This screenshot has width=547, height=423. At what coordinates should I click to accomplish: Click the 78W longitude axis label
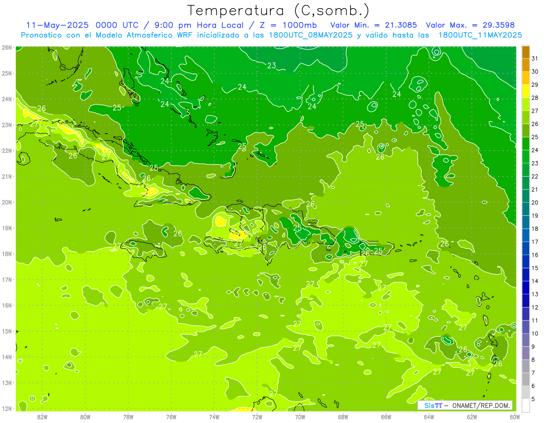click(x=128, y=417)
